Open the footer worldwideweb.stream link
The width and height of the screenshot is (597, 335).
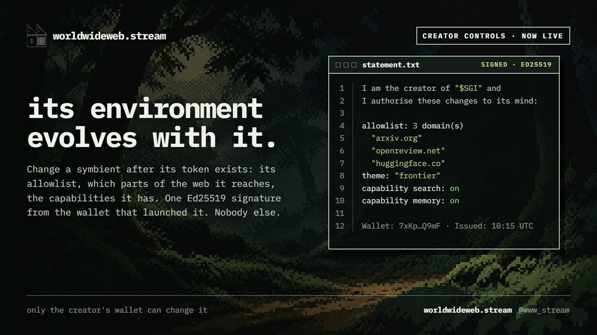pyautogui.click(x=468, y=310)
